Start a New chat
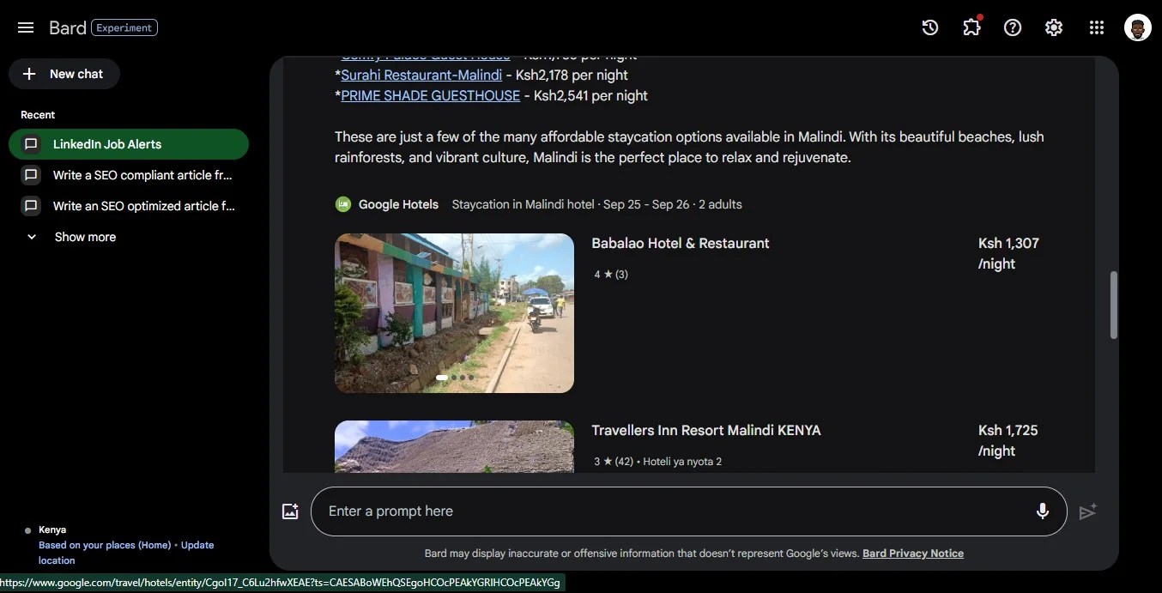The width and height of the screenshot is (1162, 593). (64, 74)
